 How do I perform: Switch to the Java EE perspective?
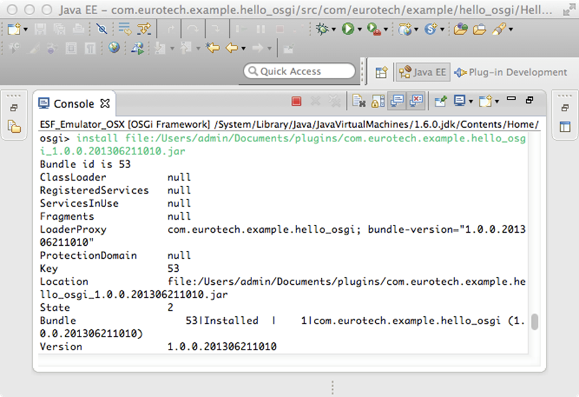pyautogui.click(x=423, y=72)
